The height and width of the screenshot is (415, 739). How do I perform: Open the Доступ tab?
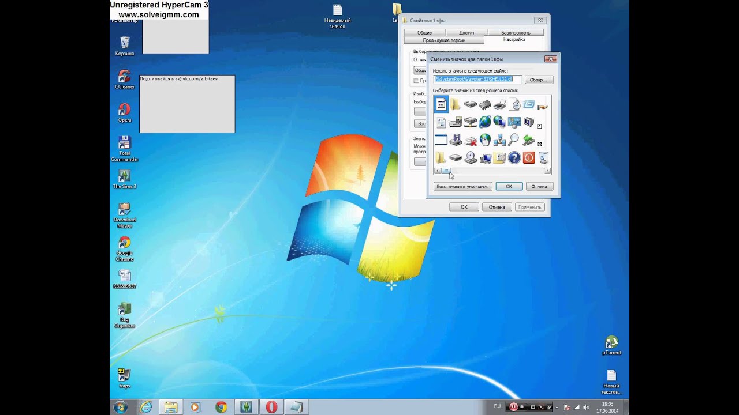point(466,33)
